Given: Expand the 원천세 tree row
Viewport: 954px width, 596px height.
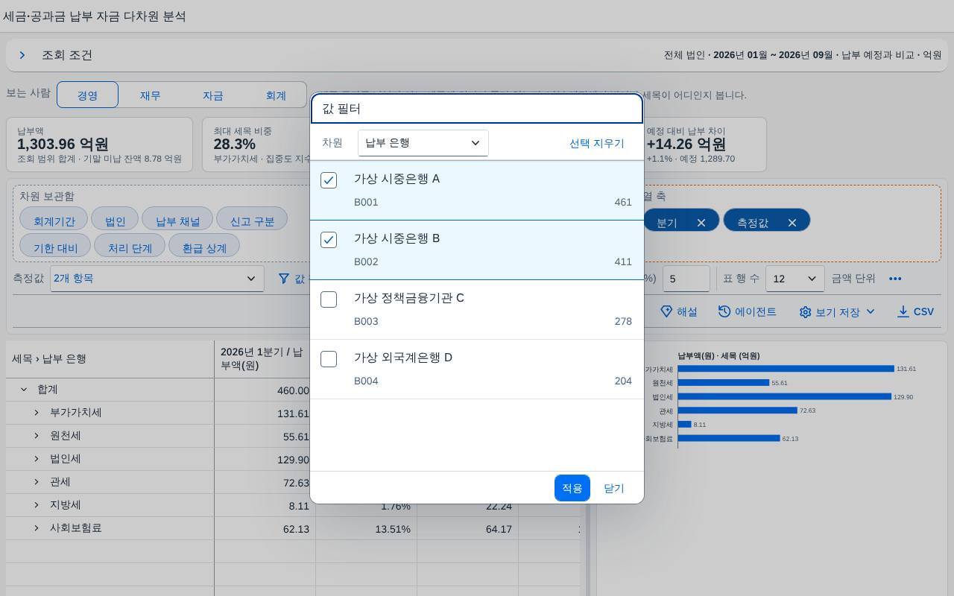Looking at the screenshot, I should pyautogui.click(x=37, y=435).
